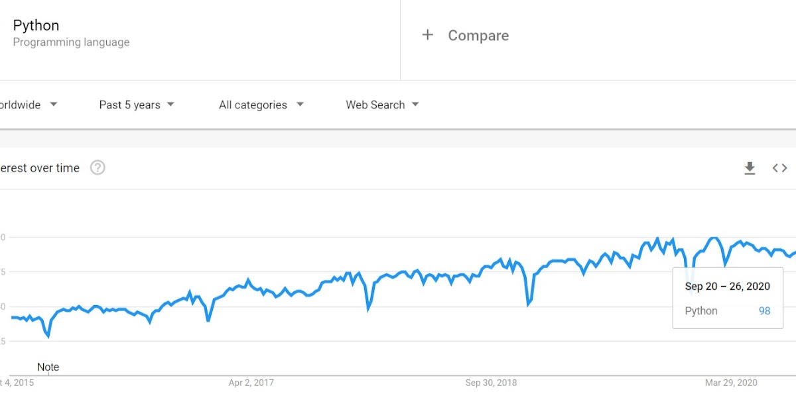Click the Mar 29, 2020 axis label

pos(731,383)
